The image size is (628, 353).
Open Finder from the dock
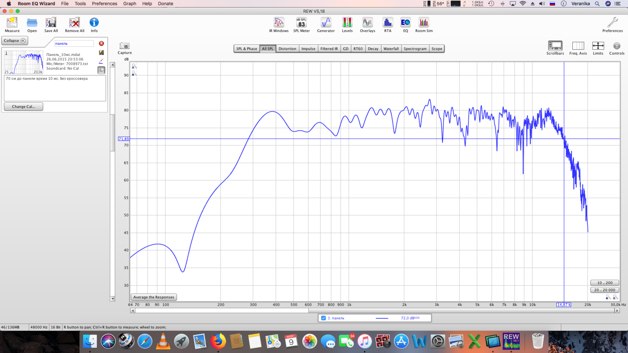pos(90,341)
